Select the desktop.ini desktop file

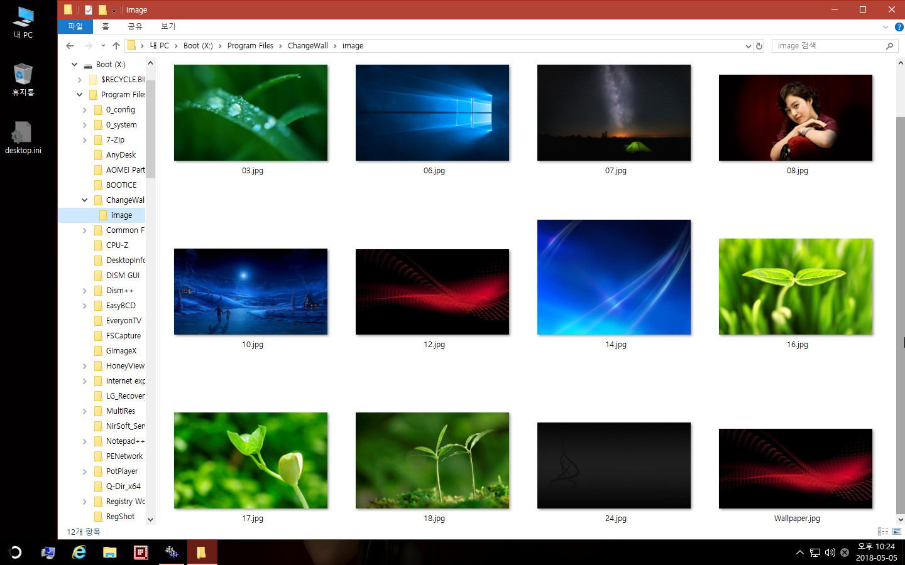tap(23, 137)
